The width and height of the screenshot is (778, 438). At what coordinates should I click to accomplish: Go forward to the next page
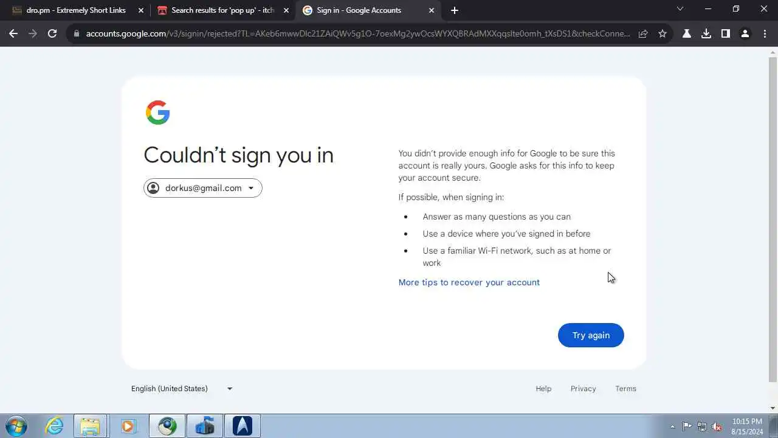(33, 33)
